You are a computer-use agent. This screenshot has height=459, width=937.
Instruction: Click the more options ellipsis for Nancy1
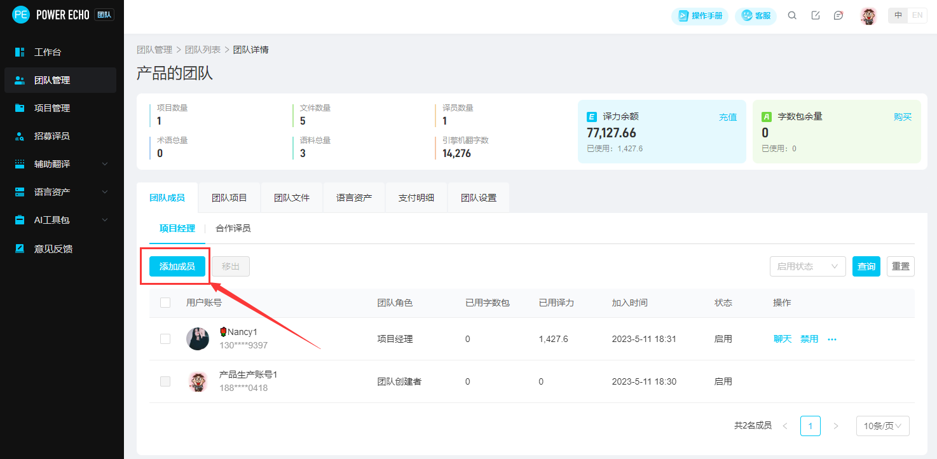tap(832, 339)
